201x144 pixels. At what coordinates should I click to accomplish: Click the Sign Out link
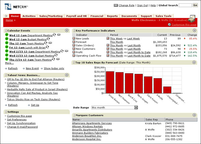pos(142,5)
